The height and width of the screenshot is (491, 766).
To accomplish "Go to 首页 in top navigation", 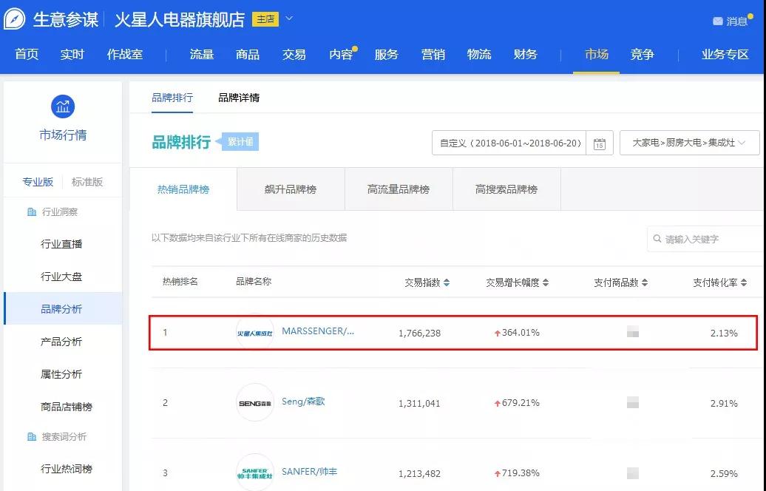I will tap(27, 54).
